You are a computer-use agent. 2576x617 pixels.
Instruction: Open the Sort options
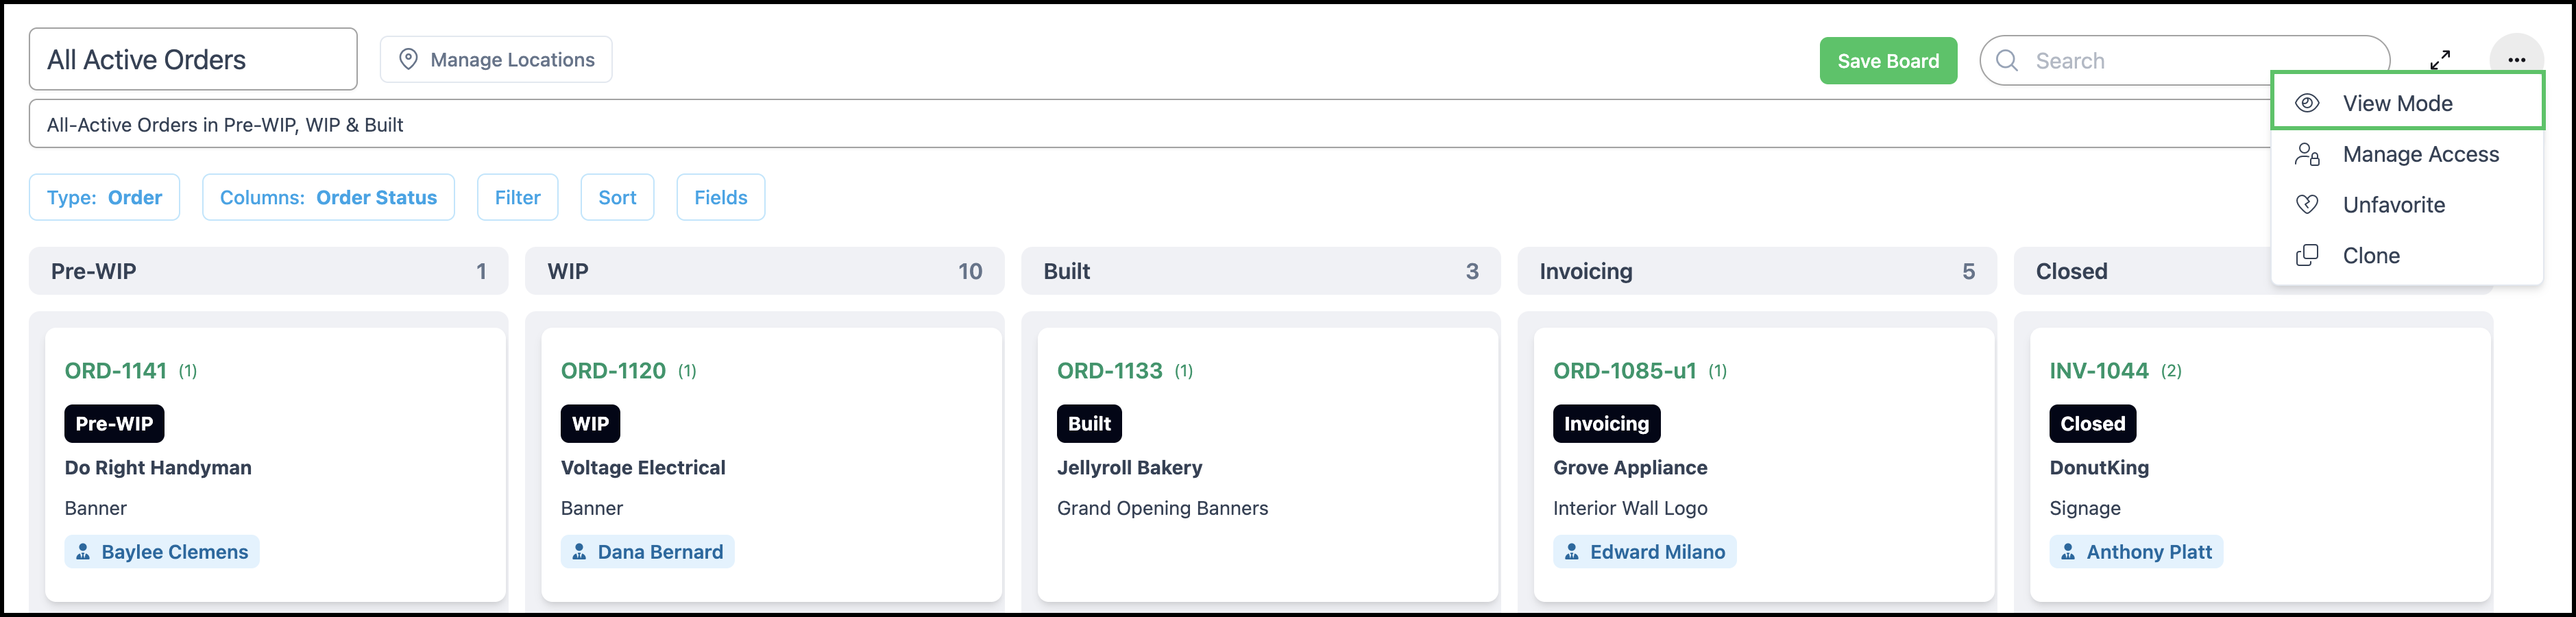pos(617,197)
